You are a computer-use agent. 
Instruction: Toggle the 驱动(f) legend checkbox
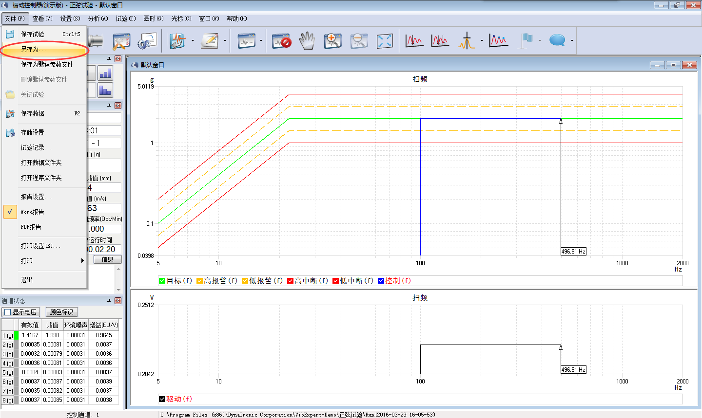(162, 399)
